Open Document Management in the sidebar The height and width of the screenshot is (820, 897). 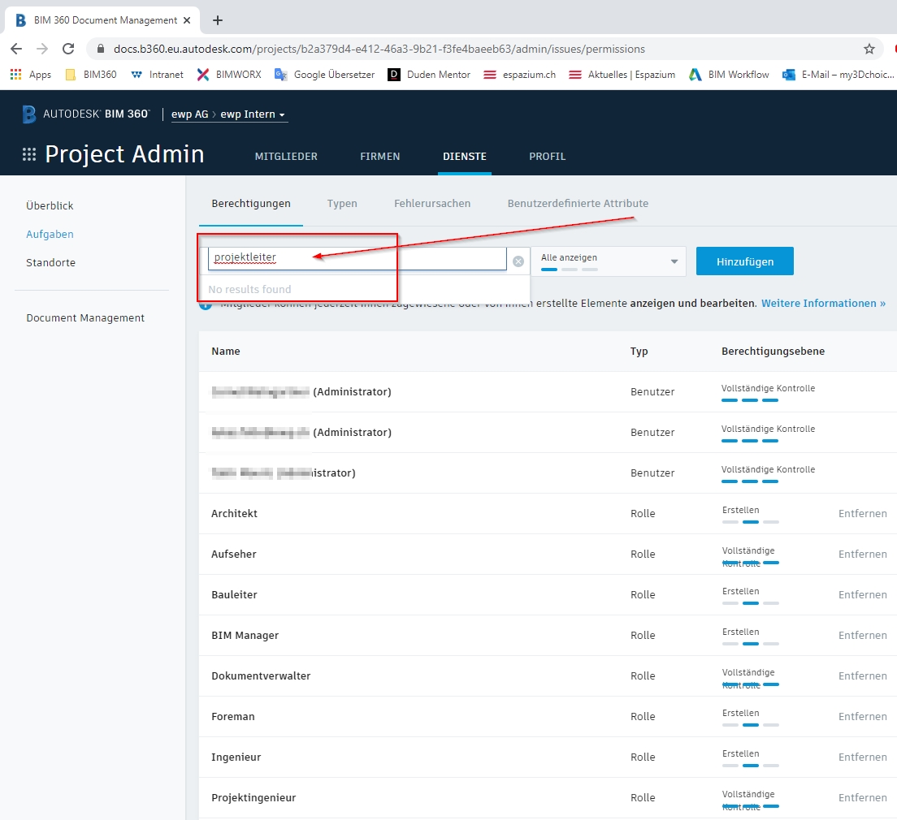click(85, 318)
